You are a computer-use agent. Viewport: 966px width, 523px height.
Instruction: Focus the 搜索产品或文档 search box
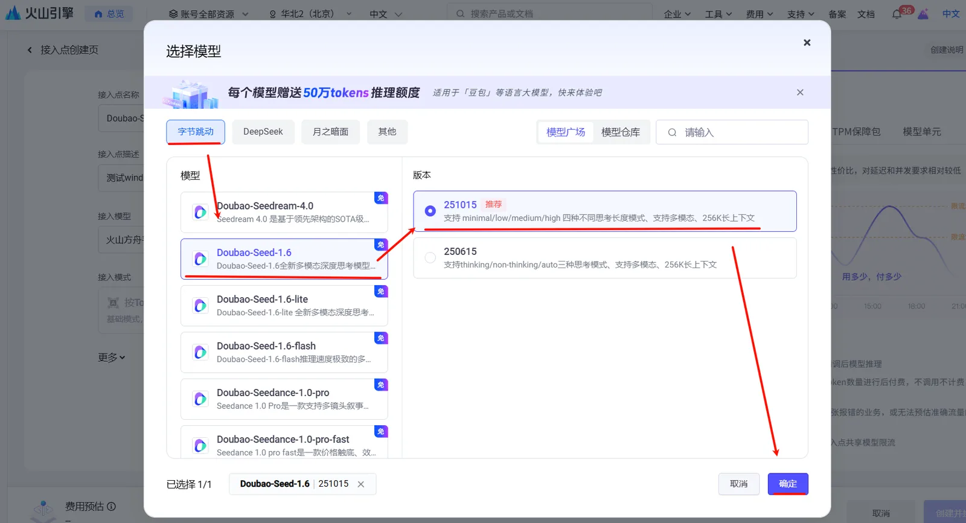(x=549, y=13)
